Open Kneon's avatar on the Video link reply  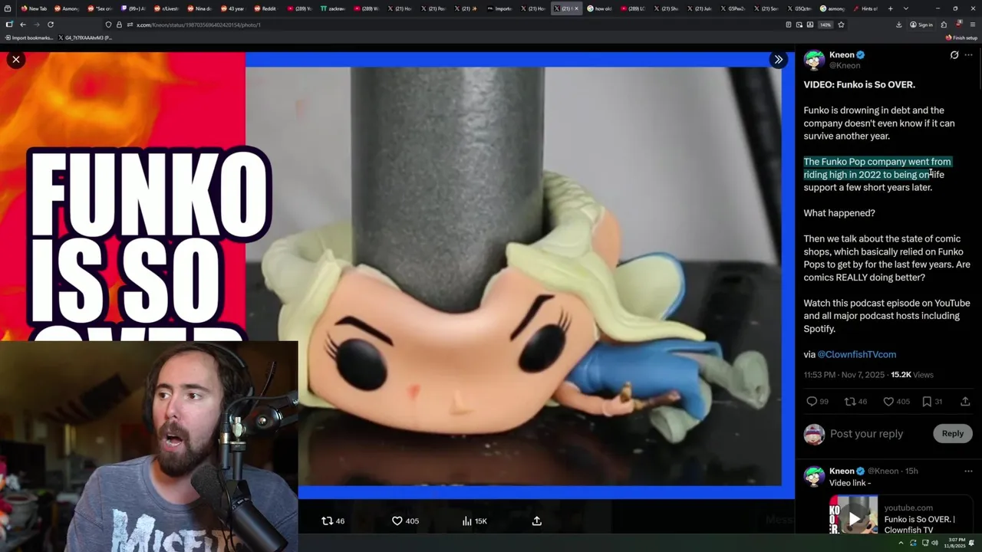click(x=814, y=476)
